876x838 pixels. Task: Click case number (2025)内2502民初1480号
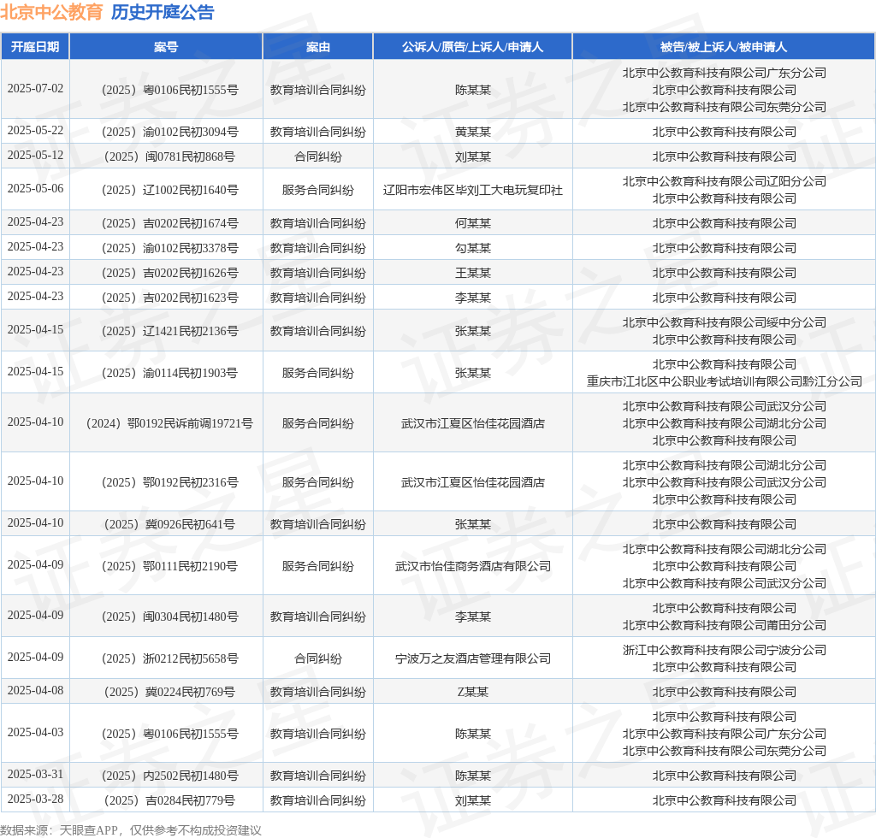pos(170,776)
